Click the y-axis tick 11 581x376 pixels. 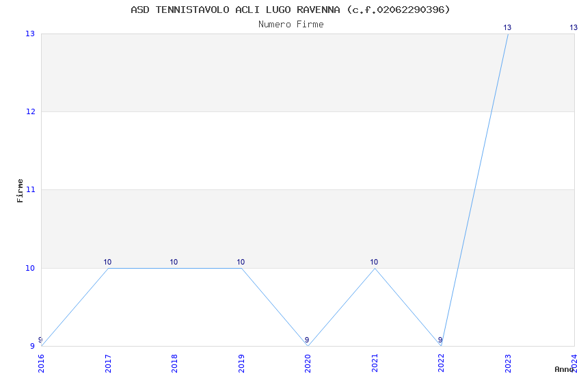tap(30, 189)
